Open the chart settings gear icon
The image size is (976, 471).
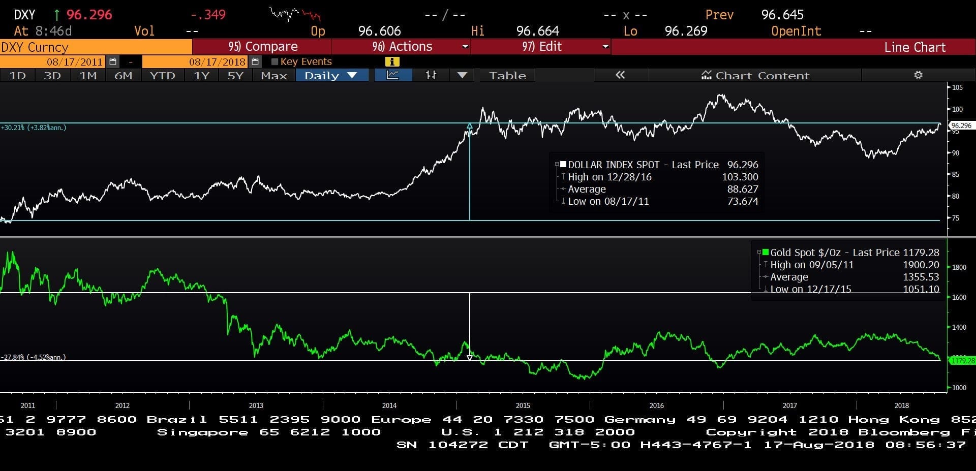[918, 75]
